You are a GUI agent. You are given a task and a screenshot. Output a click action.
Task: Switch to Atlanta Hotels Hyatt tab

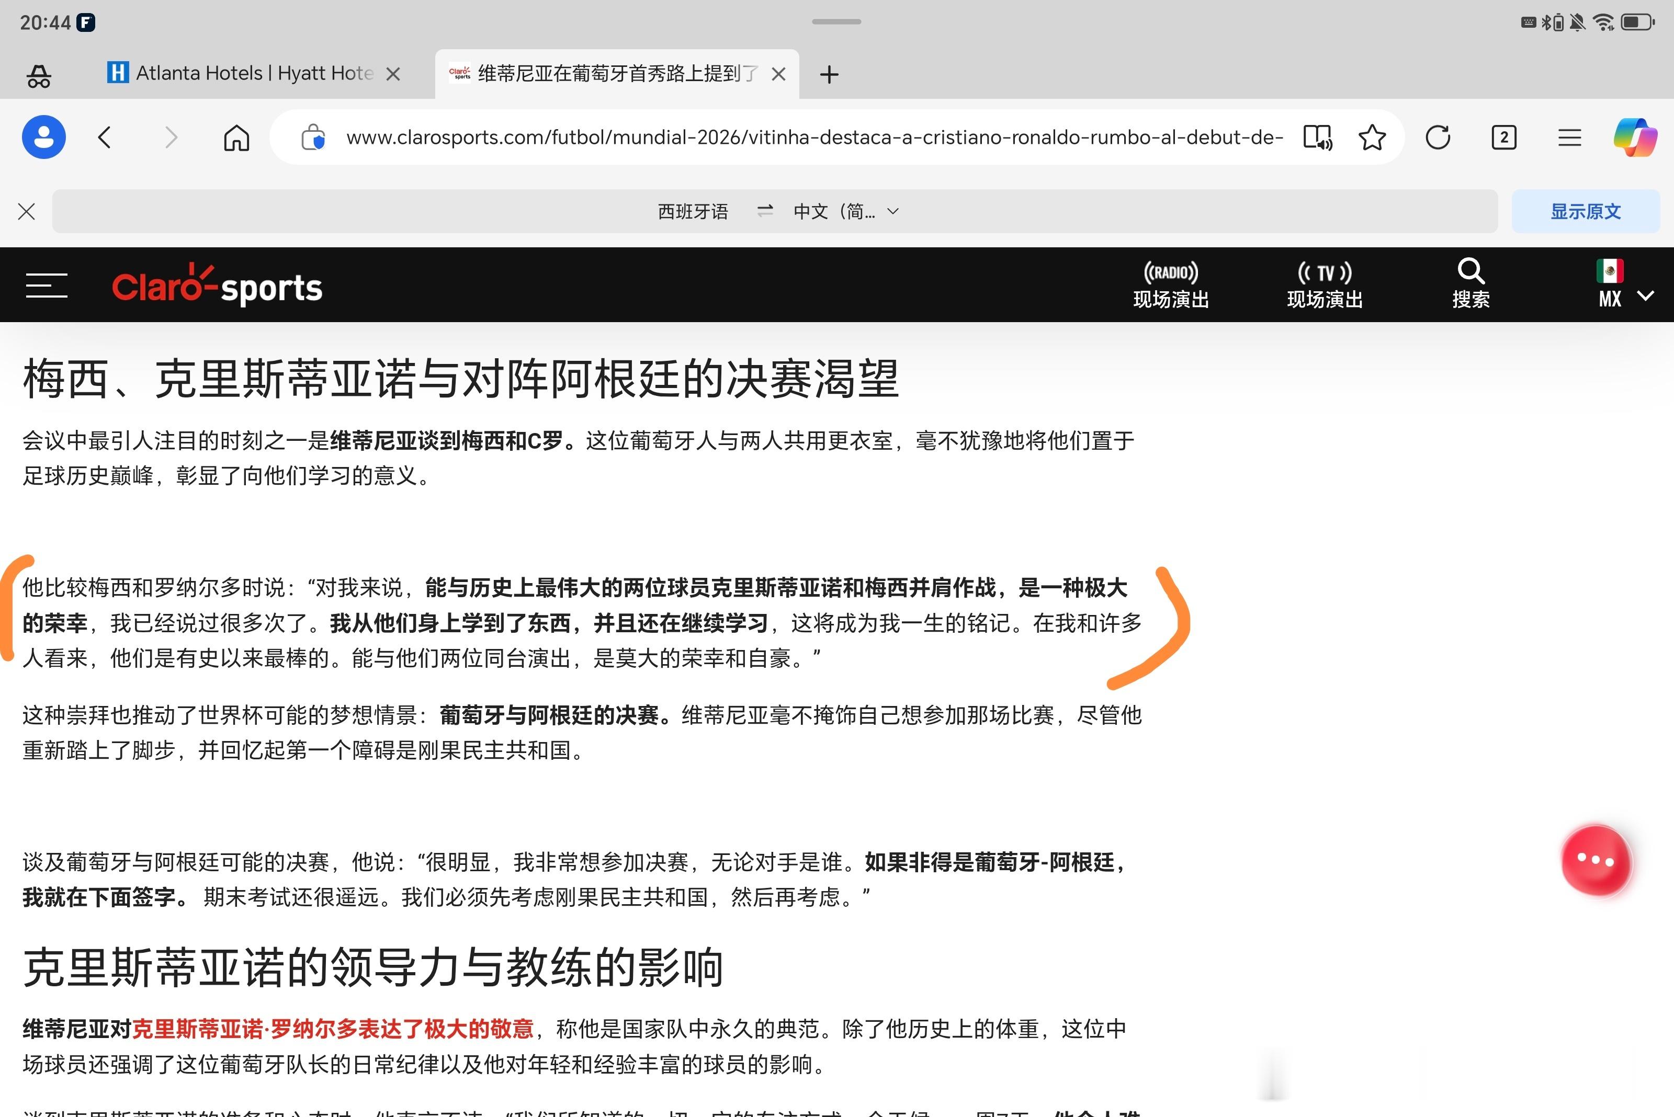(x=240, y=73)
